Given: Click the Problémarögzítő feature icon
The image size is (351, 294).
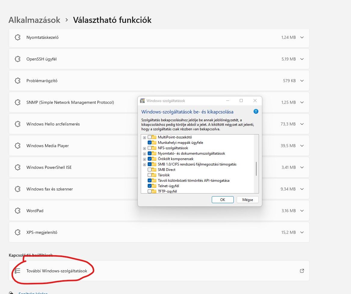Looking at the screenshot, I should (x=17, y=81).
